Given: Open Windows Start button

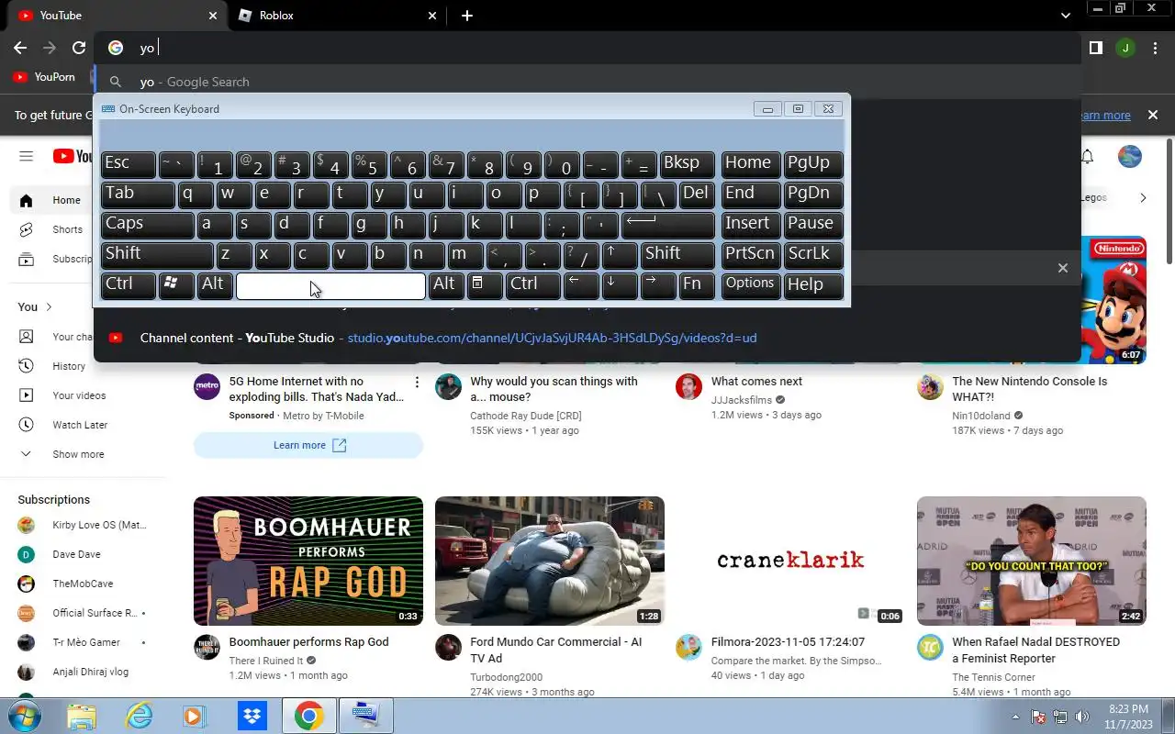Looking at the screenshot, I should pos(25,716).
